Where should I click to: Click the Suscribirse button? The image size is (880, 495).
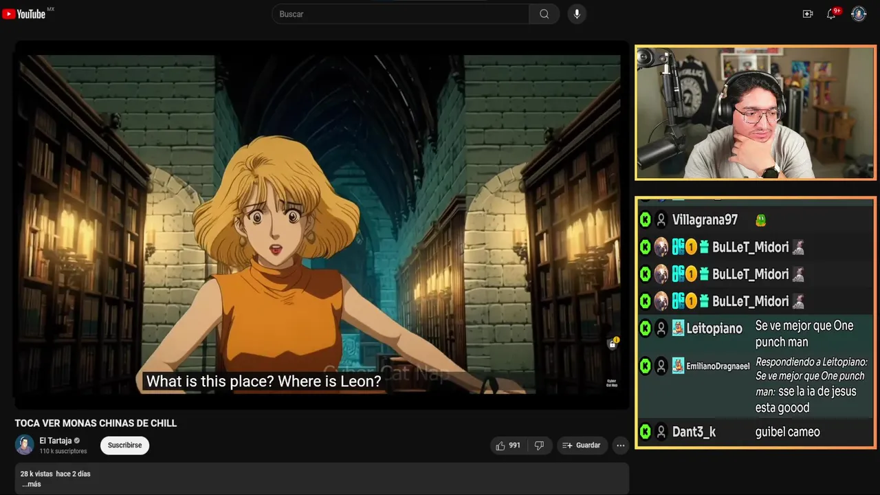[124, 445]
